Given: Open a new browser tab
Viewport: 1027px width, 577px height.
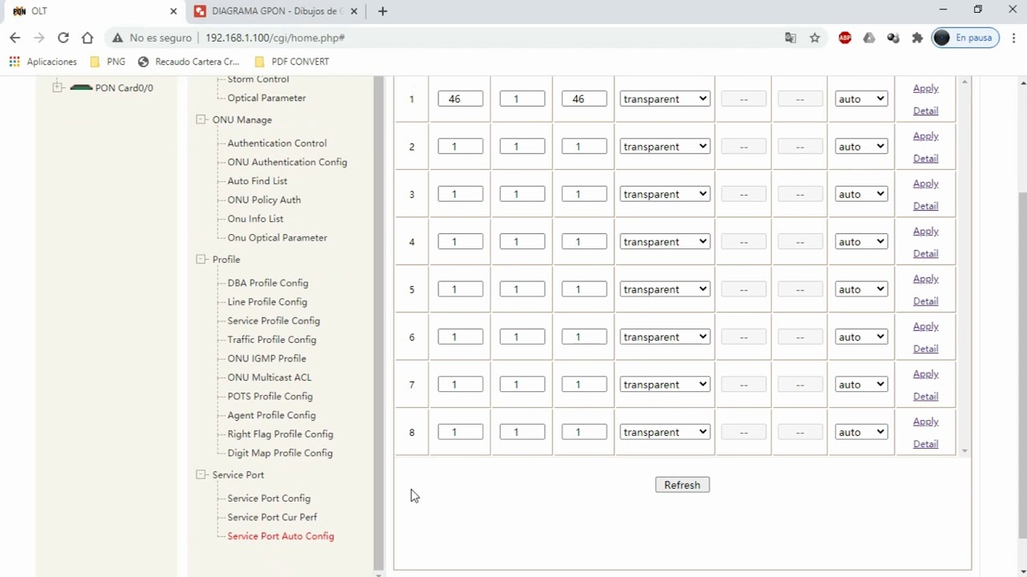Looking at the screenshot, I should point(383,11).
